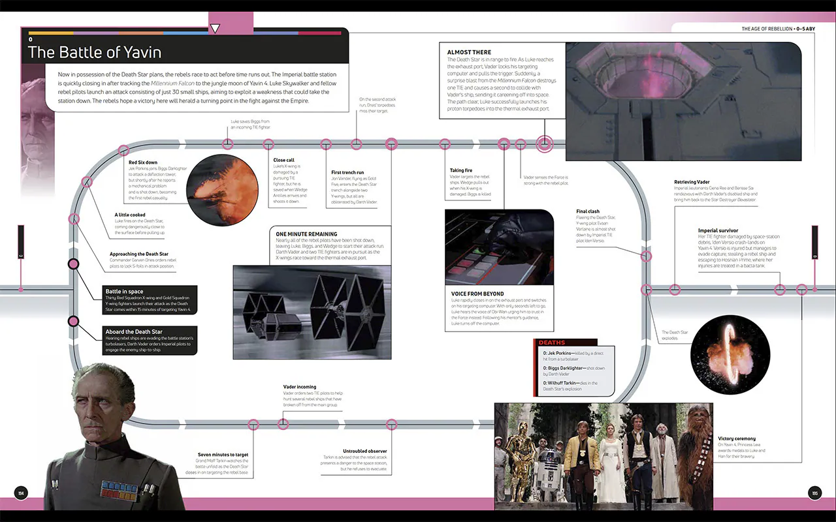Click the timeline dot beside 'Battle in space'
Viewport: 836px width, 522px height.
[x=73, y=264]
